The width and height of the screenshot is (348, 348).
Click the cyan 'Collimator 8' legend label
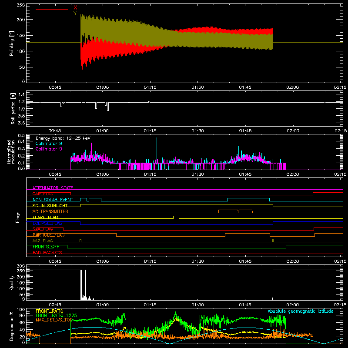[49, 144]
